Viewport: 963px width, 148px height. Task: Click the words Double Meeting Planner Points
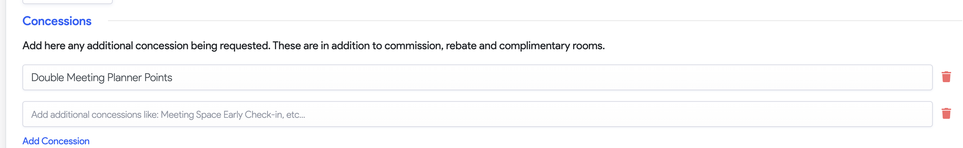click(x=102, y=78)
